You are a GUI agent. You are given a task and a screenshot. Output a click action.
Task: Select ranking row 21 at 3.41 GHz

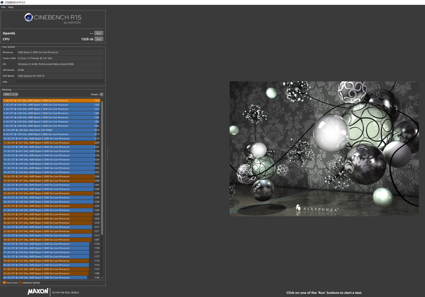point(51,185)
